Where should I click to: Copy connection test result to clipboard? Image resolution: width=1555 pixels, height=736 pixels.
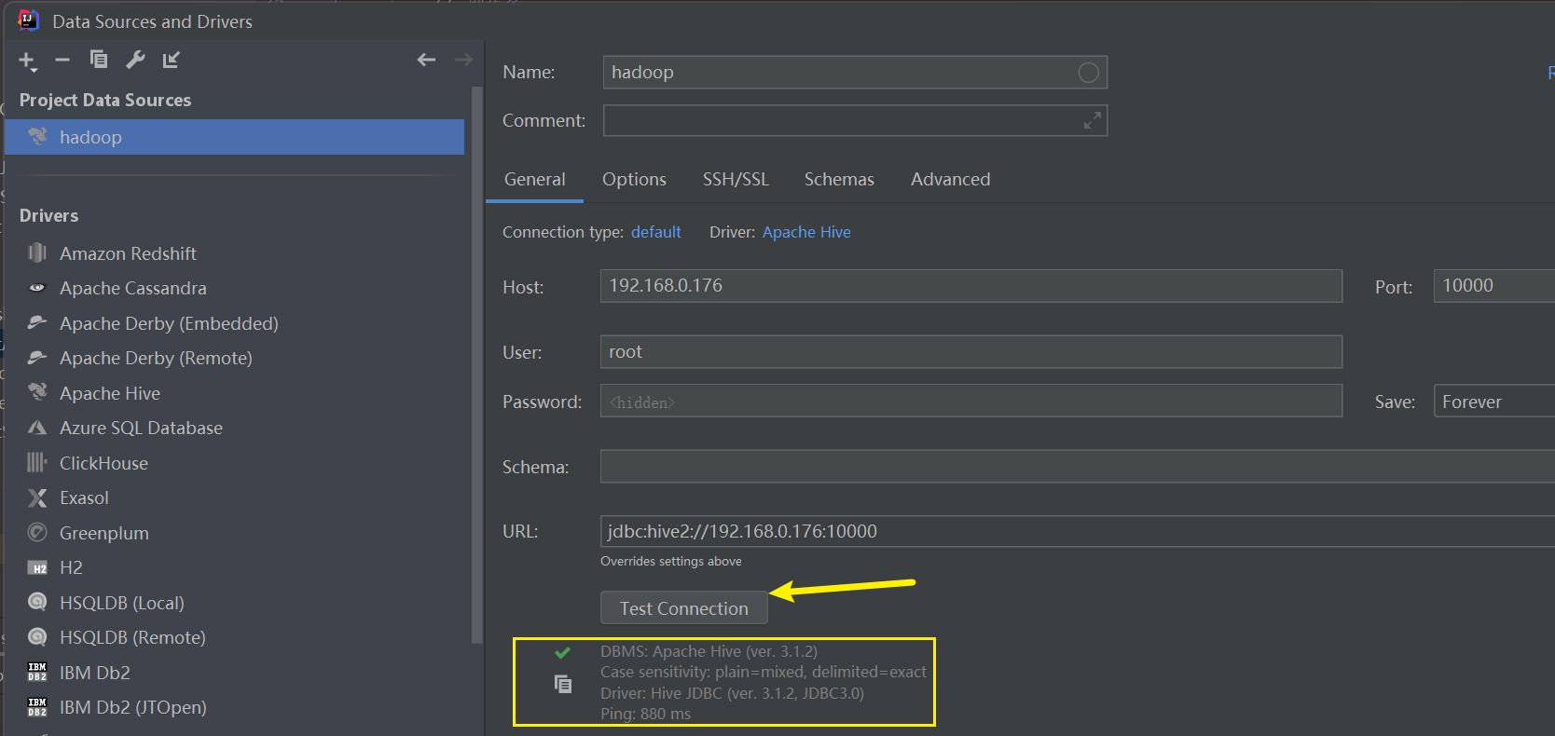[562, 685]
